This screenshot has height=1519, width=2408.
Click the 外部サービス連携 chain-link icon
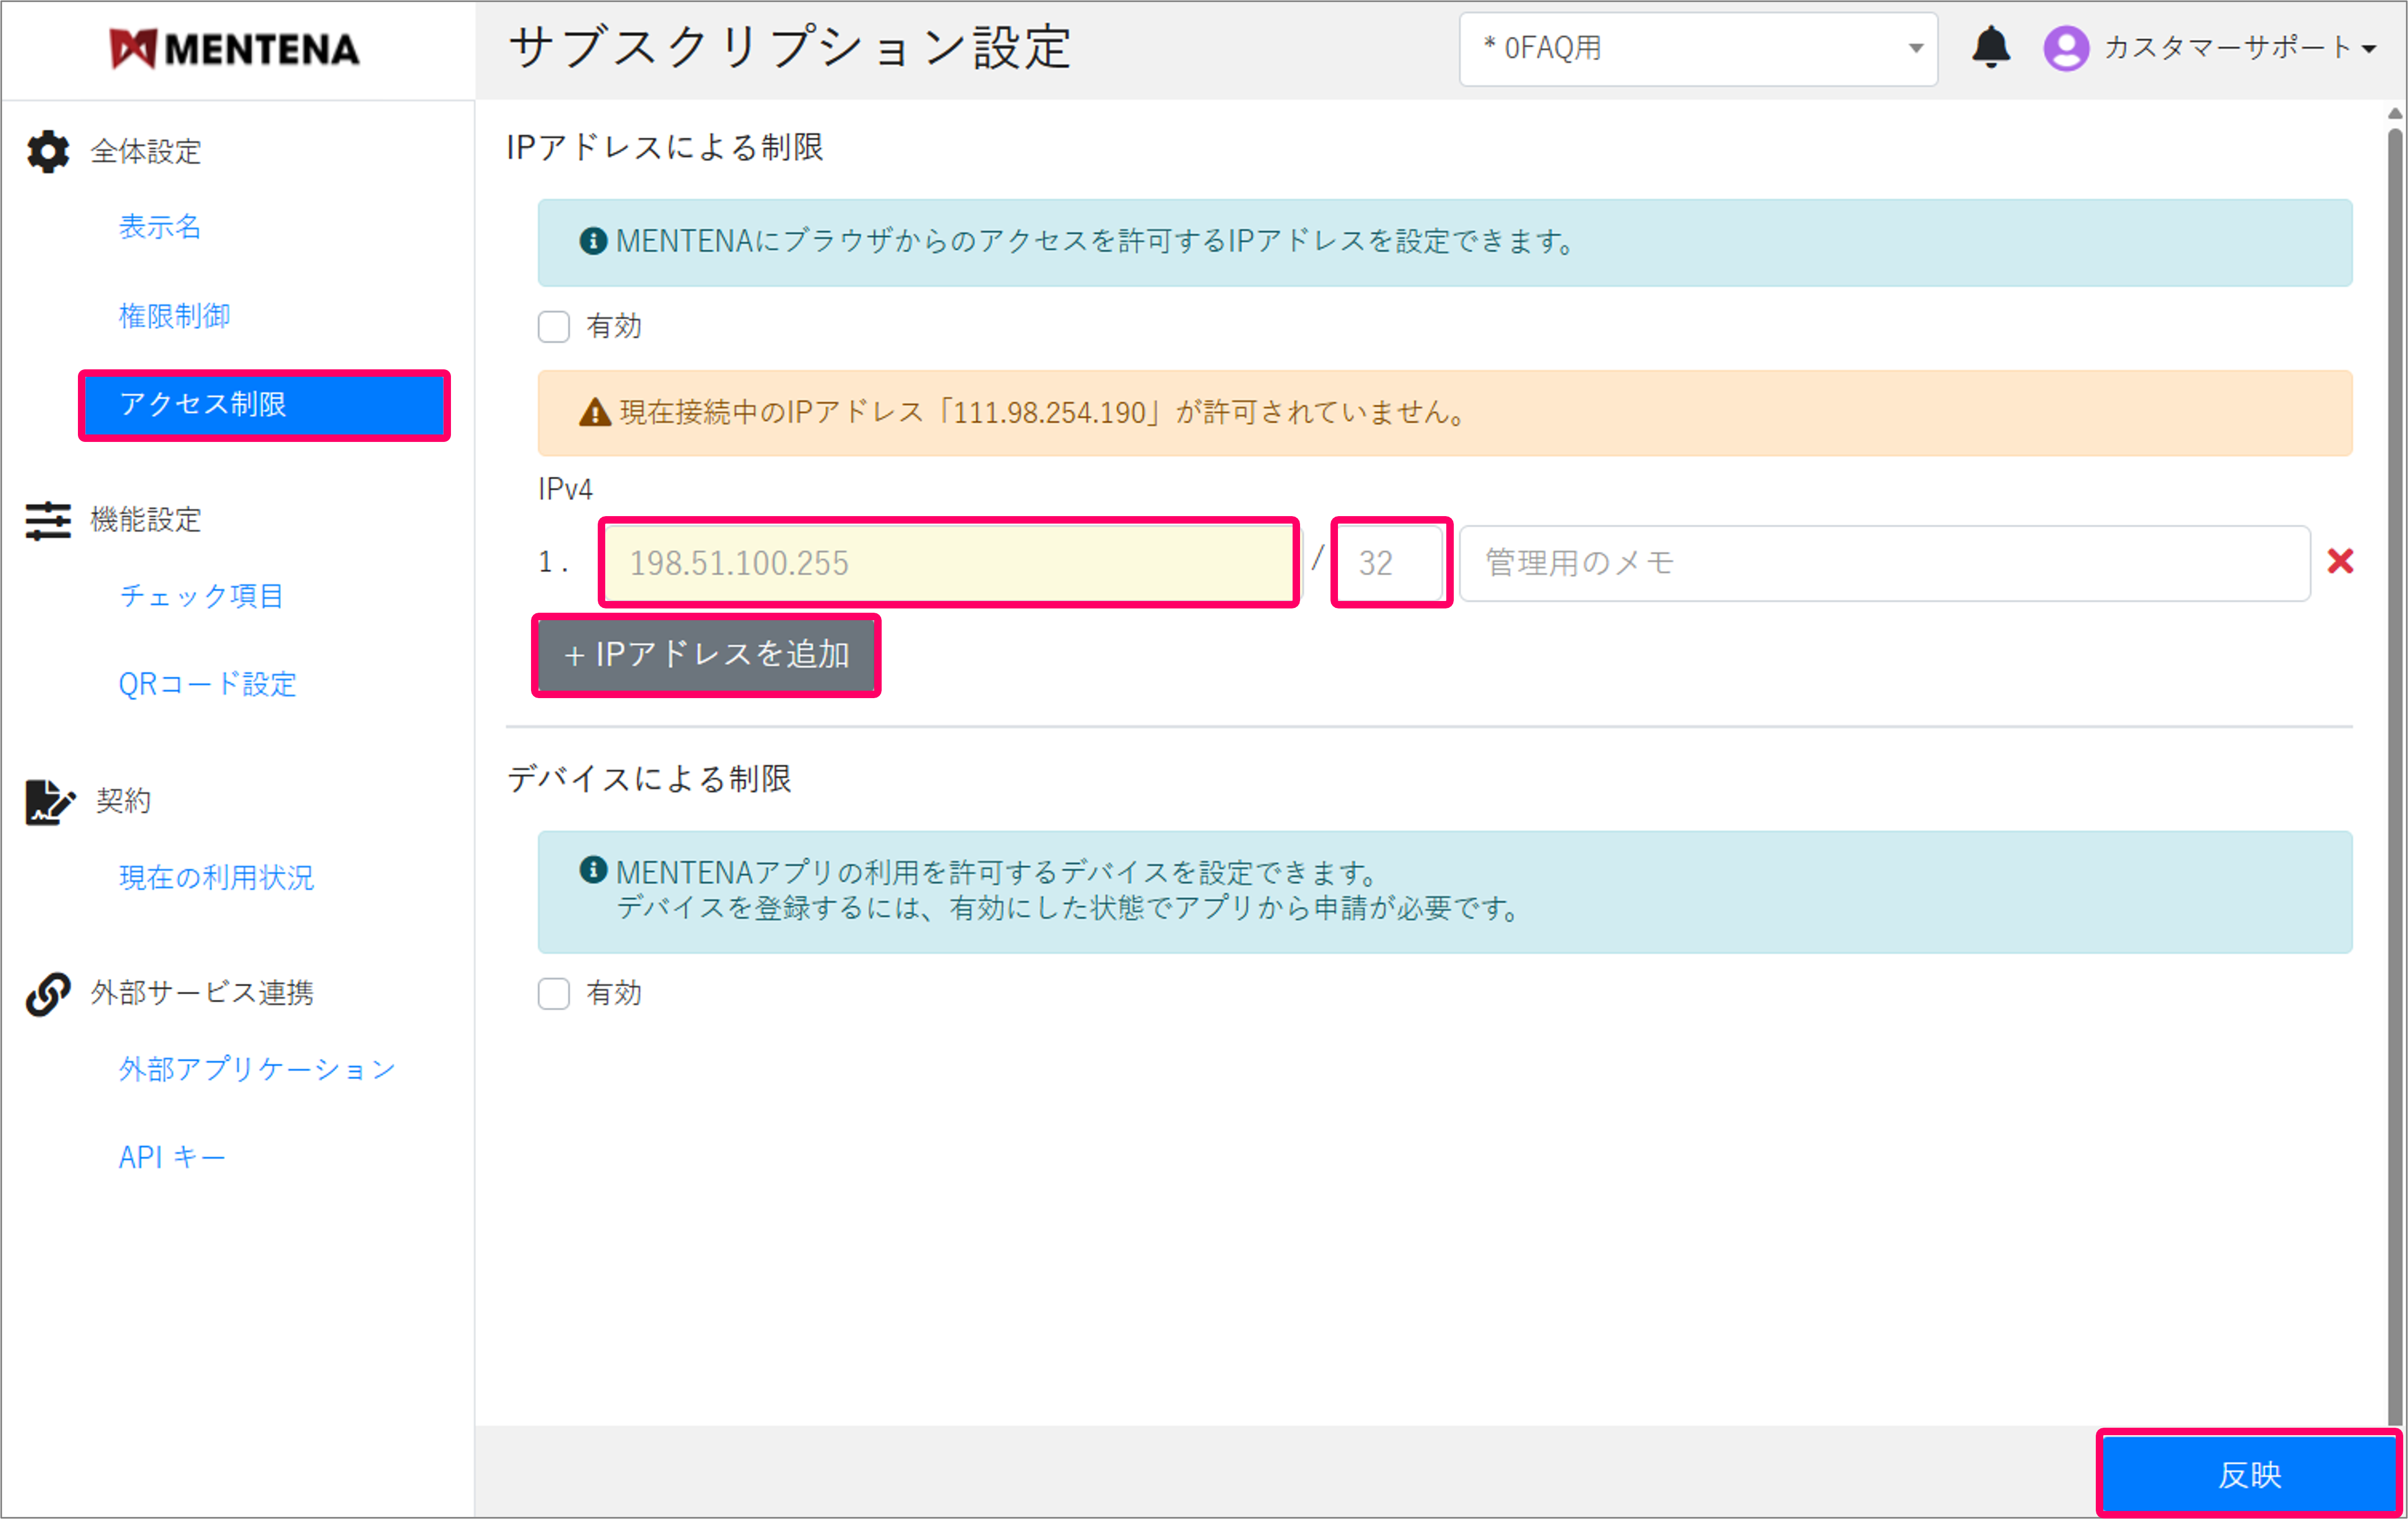[47, 993]
